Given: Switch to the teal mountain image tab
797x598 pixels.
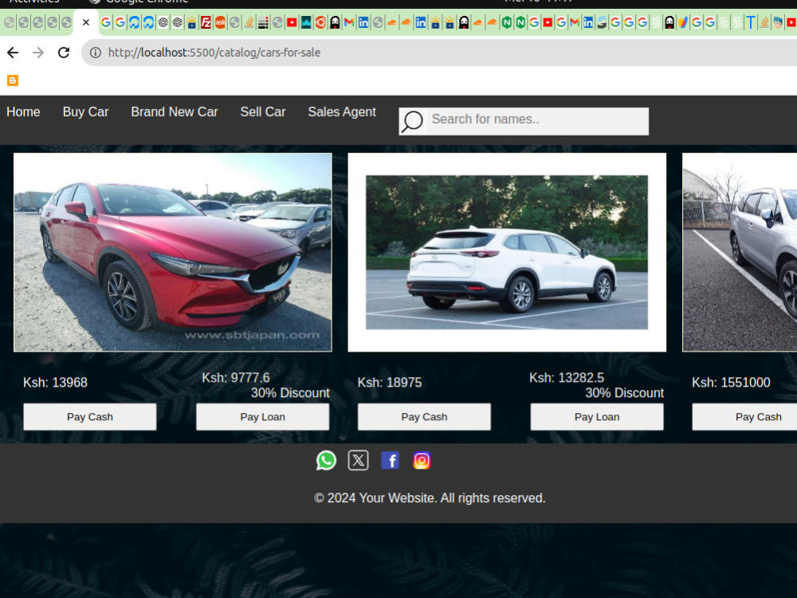Looking at the screenshot, I should (x=306, y=22).
